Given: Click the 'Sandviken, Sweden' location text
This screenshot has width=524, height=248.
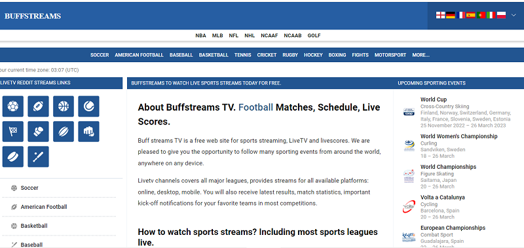Looking at the screenshot, I should point(443,150).
